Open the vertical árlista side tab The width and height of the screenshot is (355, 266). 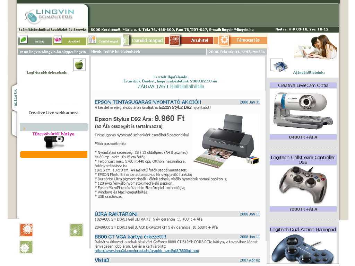click(x=15, y=98)
